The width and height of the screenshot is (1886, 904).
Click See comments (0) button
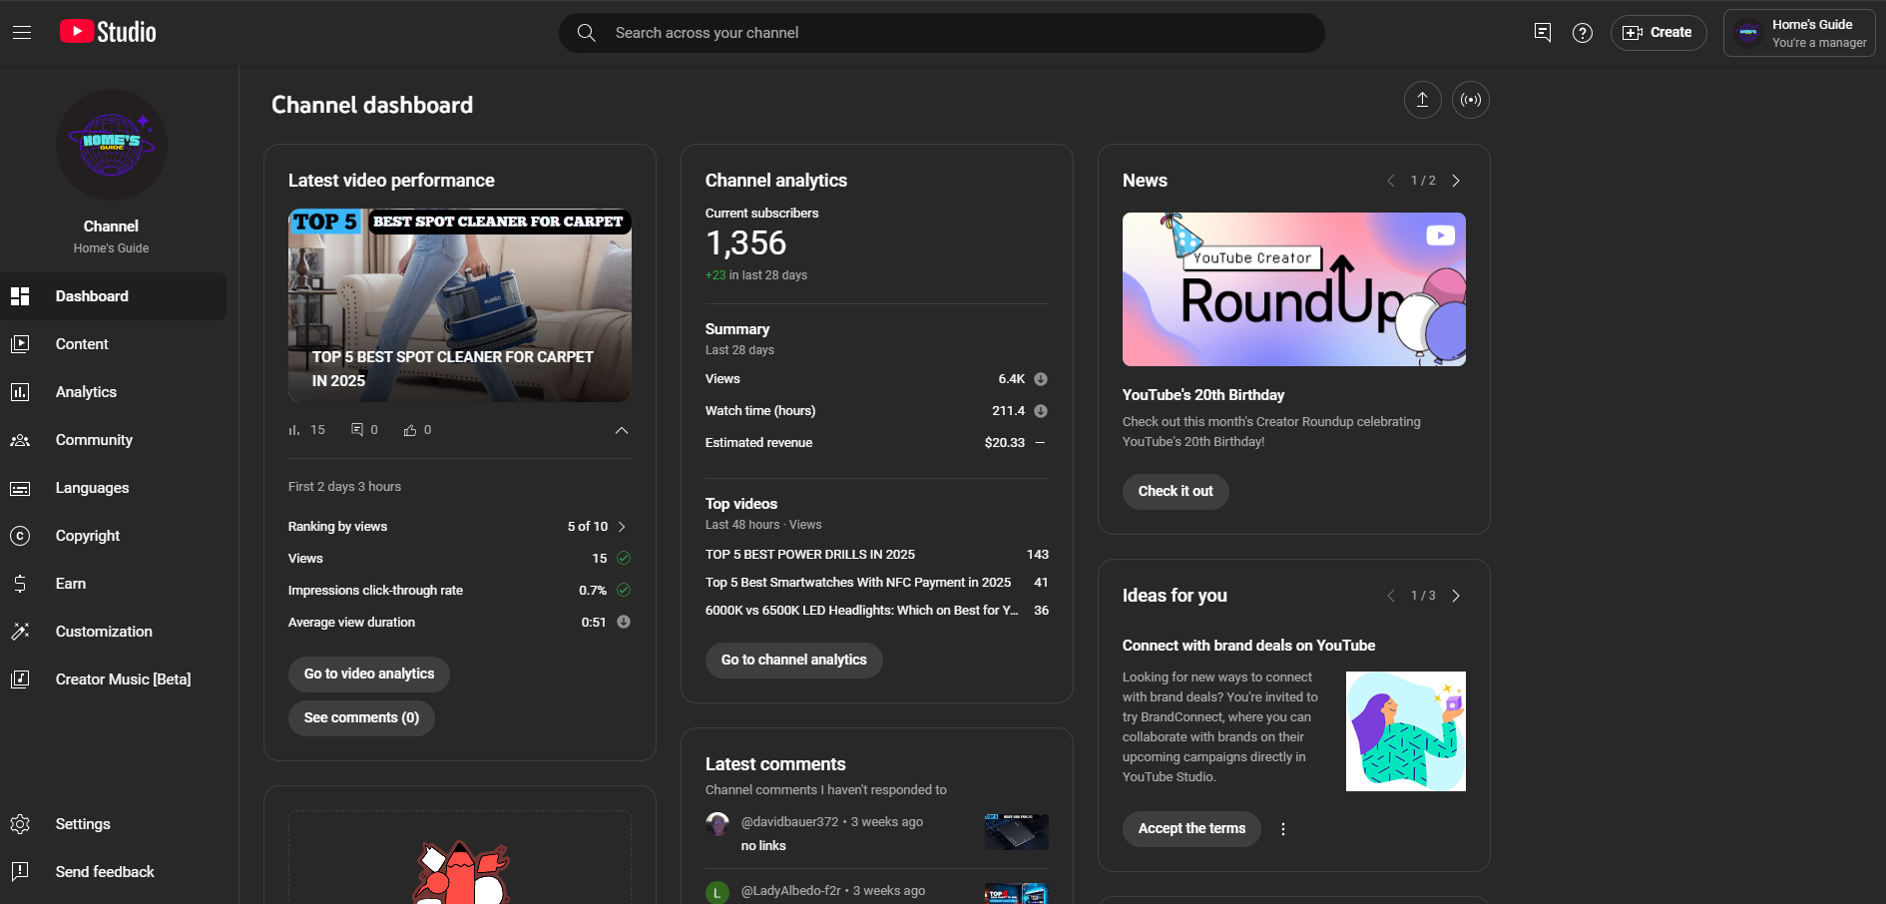pos(361,718)
